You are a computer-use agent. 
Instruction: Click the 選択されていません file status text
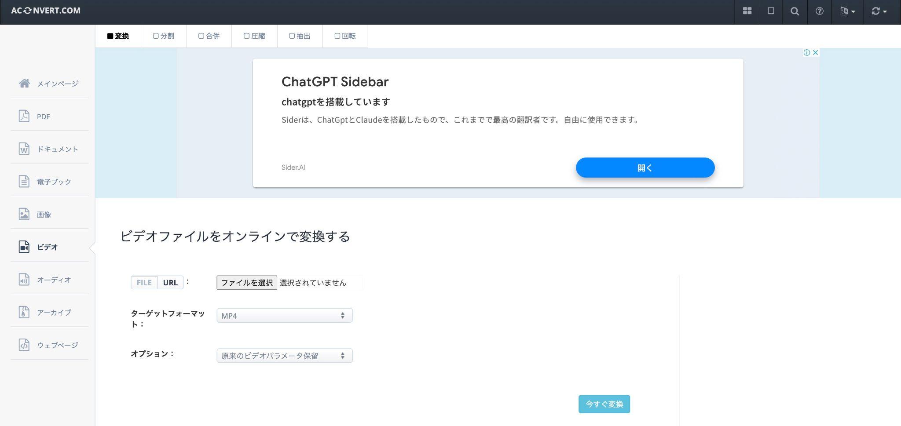click(x=313, y=283)
